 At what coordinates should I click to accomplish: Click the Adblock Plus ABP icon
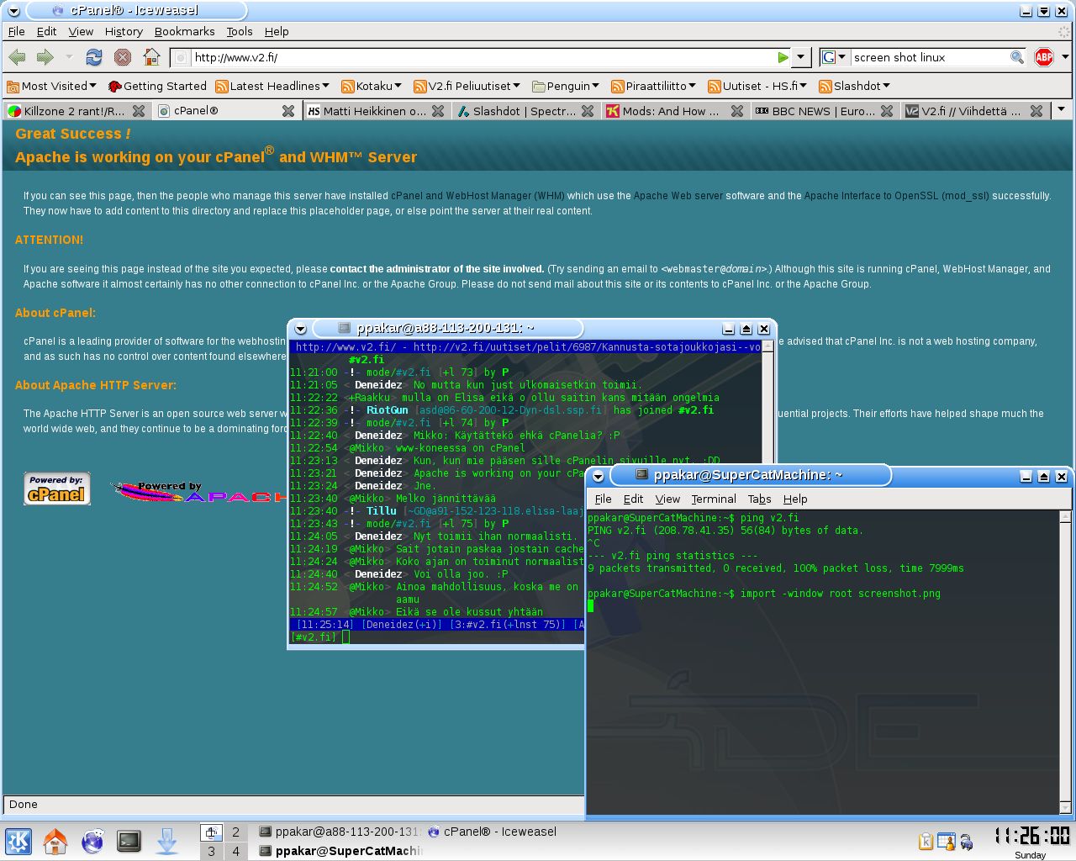pyautogui.click(x=1044, y=57)
